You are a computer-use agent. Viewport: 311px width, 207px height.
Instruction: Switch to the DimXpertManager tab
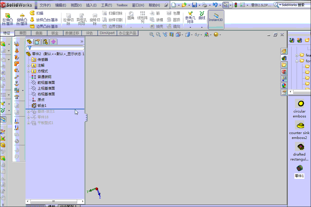coord(53,41)
